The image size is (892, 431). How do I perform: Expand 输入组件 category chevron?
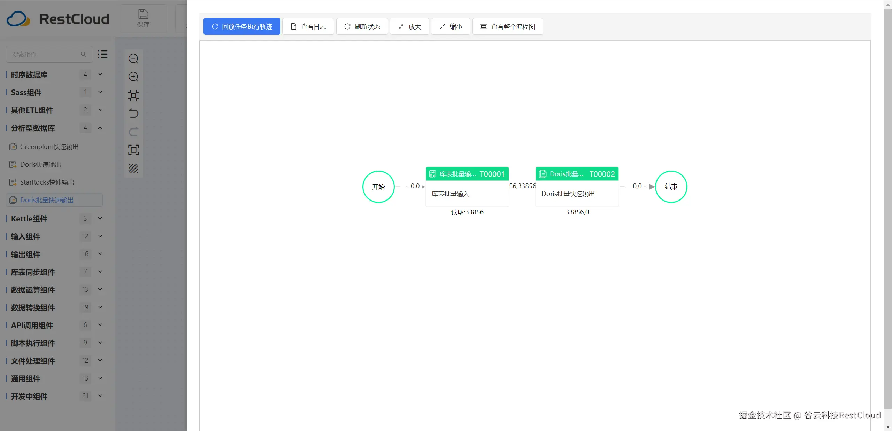pos(100,236)
